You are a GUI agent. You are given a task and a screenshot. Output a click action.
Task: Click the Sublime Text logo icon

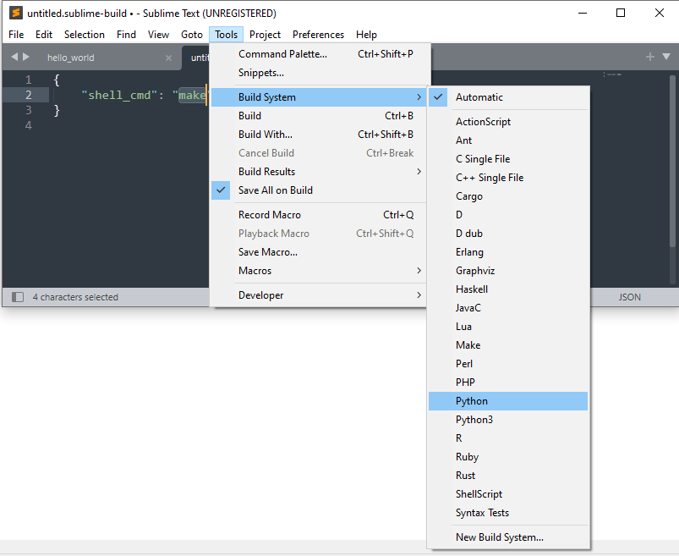coord(15,13)
